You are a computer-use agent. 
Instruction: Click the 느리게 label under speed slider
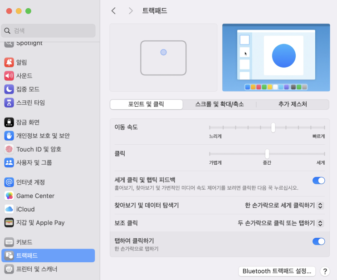point(215,136)
